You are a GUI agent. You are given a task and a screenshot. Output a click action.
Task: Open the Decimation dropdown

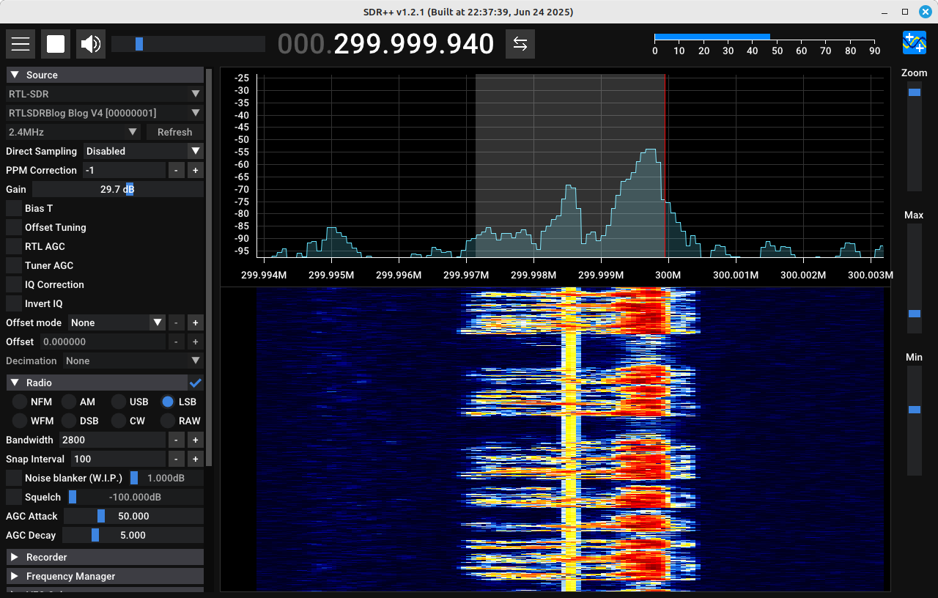click(x=133, y=361)
